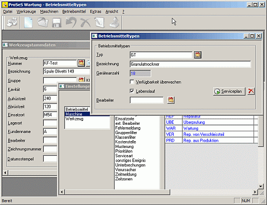Enable Verfügbarkeit überwachen checkbox

[x=132, y=82]
